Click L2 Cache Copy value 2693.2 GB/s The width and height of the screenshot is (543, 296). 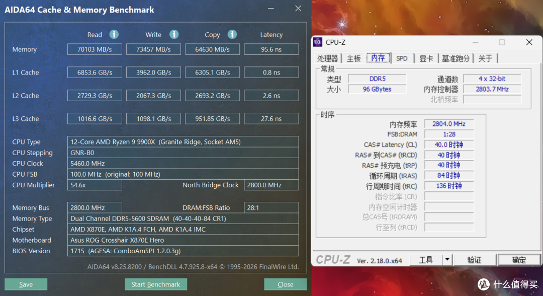(x=212, y=95)
